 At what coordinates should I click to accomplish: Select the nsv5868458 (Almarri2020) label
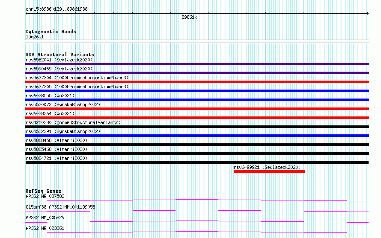click(x=57, y=140)
